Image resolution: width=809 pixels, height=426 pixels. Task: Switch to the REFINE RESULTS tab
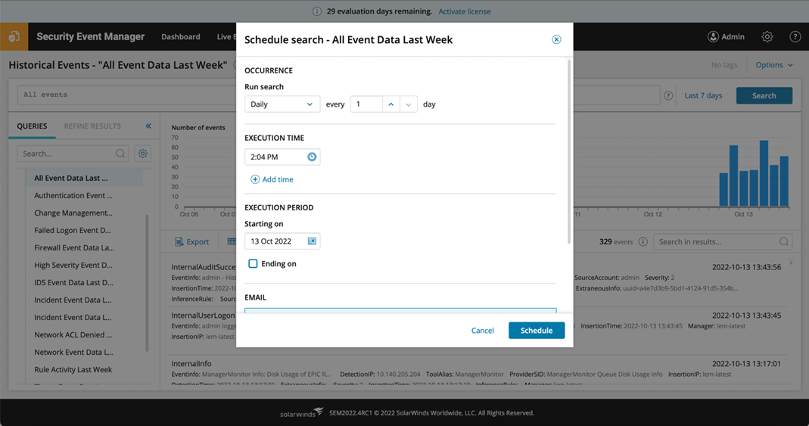click(92, 126)
